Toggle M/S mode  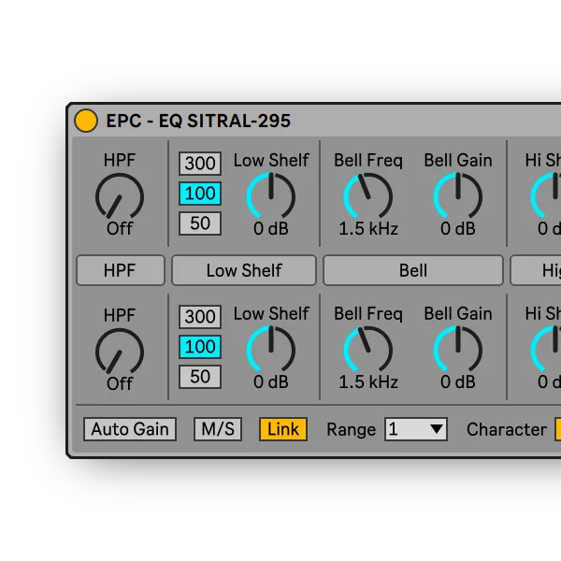218,429
